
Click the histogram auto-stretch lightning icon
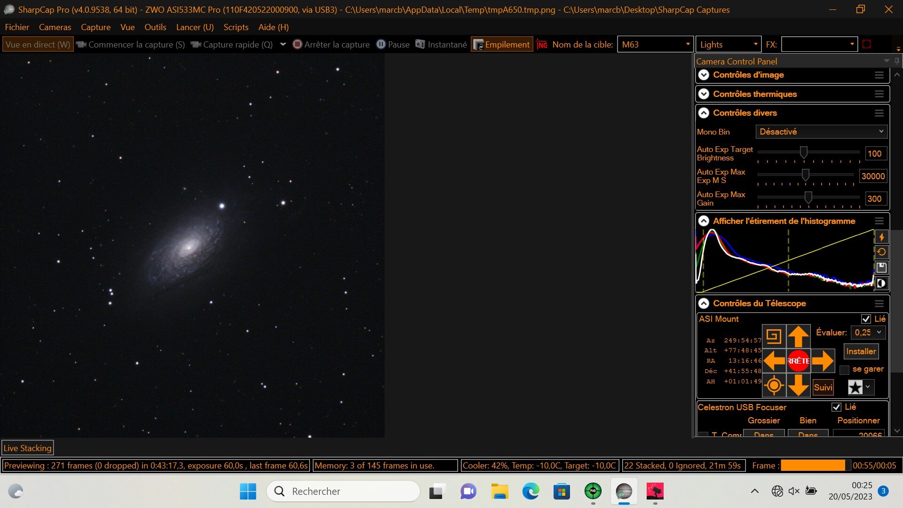point(881,237)
